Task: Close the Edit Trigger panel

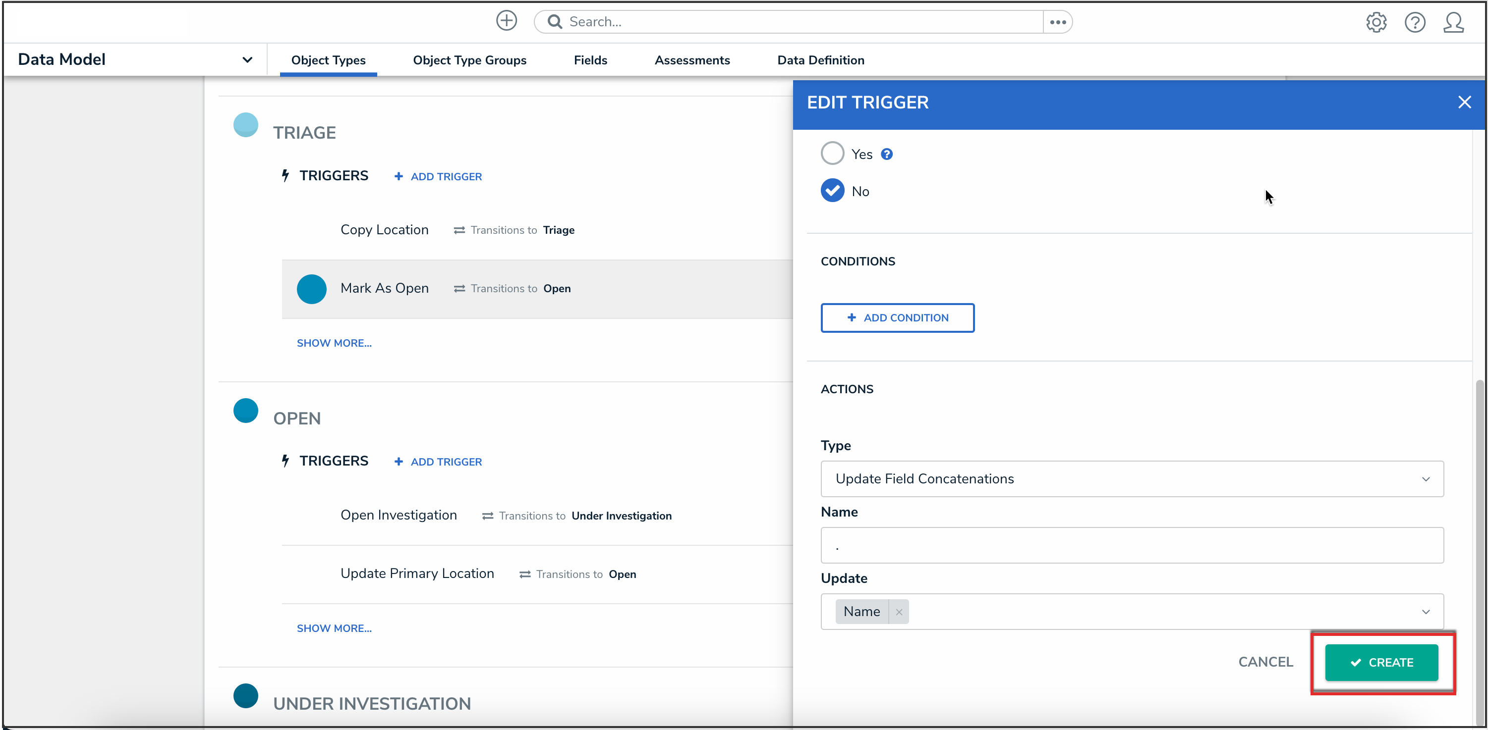Action: point(1464,103)
